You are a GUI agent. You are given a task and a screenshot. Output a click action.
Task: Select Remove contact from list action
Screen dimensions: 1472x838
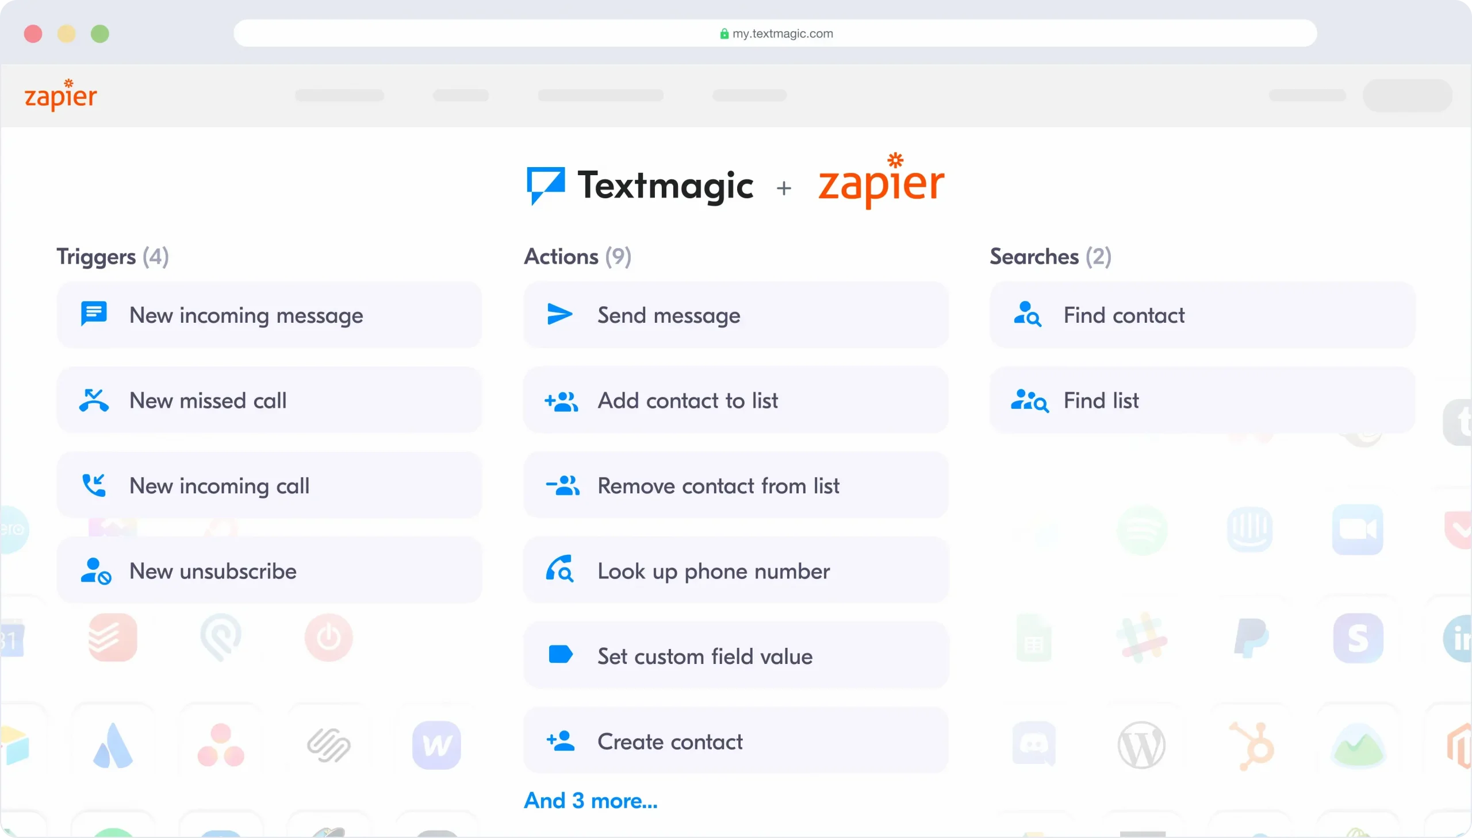coord(735,485)
